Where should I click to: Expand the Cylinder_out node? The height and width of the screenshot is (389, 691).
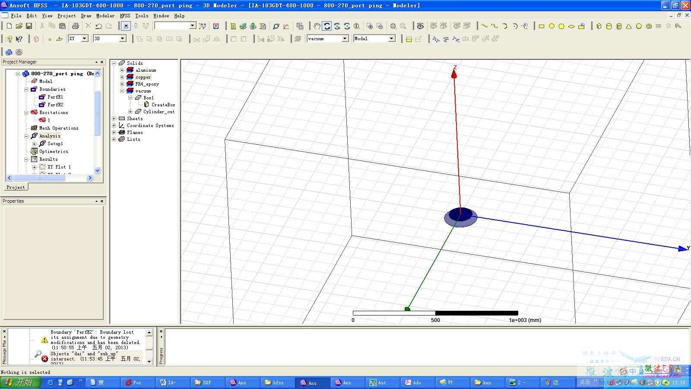click(130, 112)
